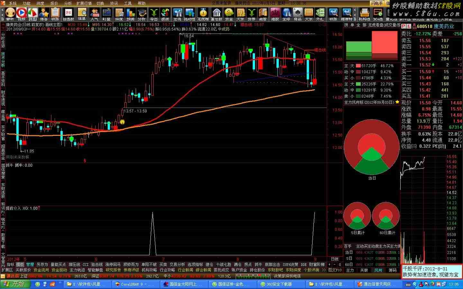
Task: Select the 量能买点 indicator tab
Action: pyautogui.click(x=58, y=265)
